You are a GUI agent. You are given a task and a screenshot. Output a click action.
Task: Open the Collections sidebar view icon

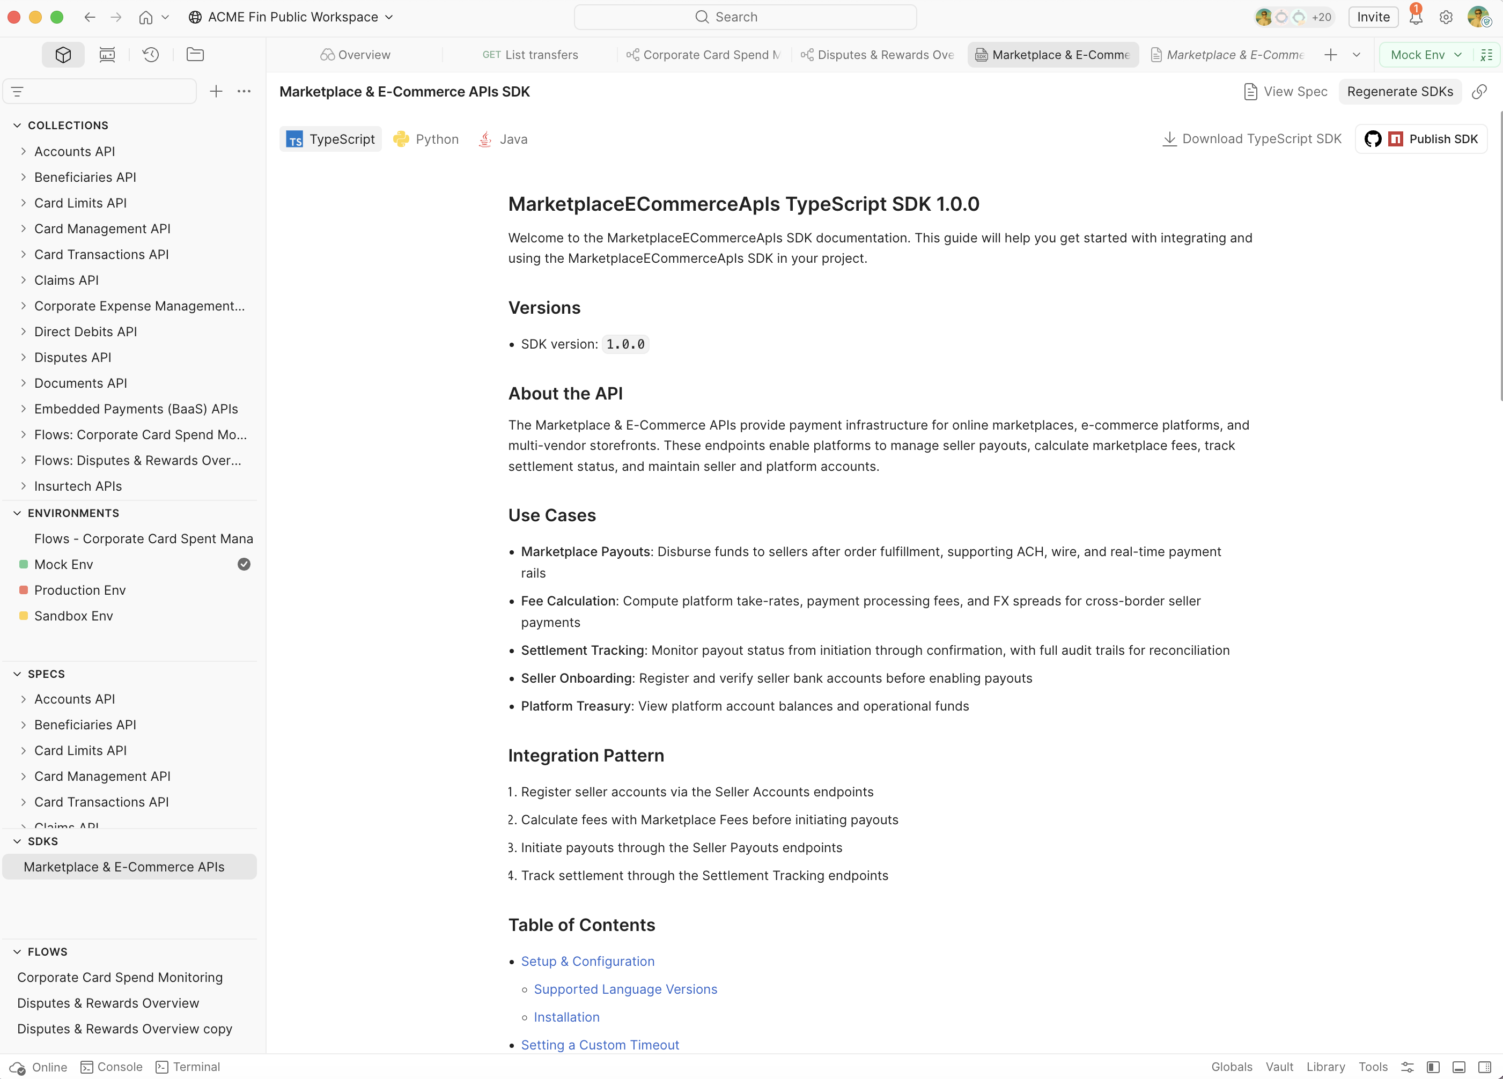tap(63, 55)
